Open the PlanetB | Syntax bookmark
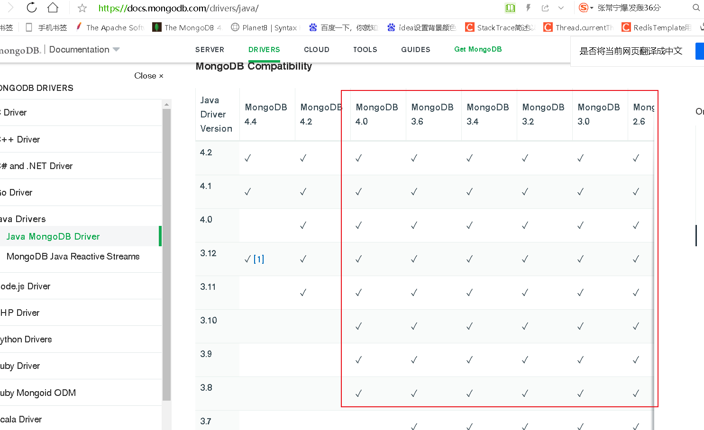Screen dimensions: 704x430 (265, 27)
